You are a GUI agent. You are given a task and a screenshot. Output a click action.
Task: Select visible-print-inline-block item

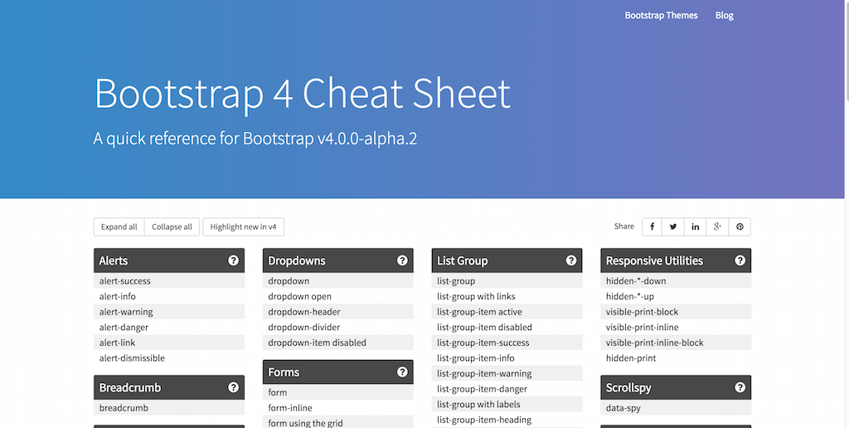pyautogui.click(x=676, y=343)
